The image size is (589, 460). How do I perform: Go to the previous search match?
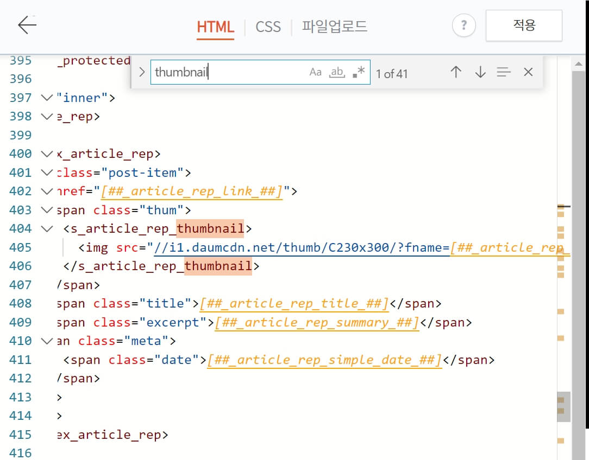pyautogui.click(x=456, y=72)
